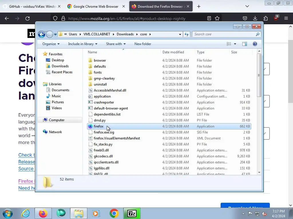293x219 pixels.
Task: Open Google Chrome from the taskbar
Action: (114, 213)
